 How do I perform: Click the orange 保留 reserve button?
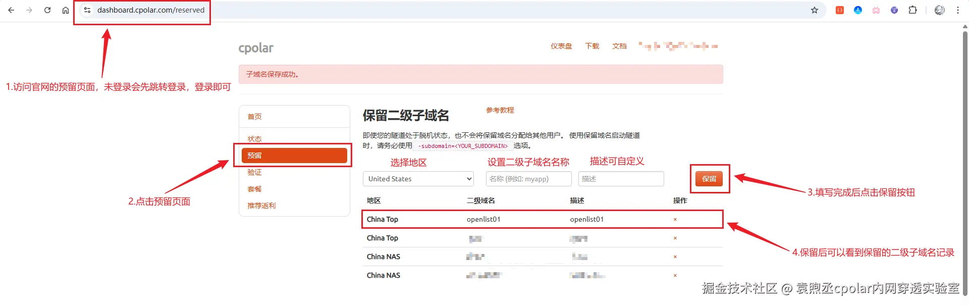pos(709,179)
